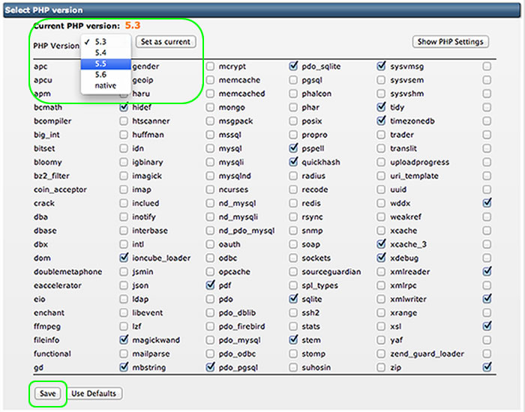
Task: Open Show PHP Settings
Action: click(450, 42)
